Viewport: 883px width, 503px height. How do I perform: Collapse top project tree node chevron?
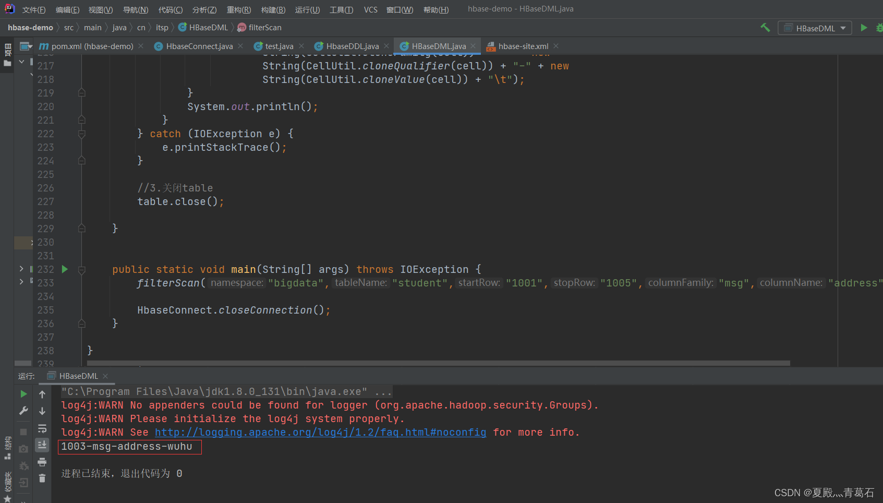[21, 62]
